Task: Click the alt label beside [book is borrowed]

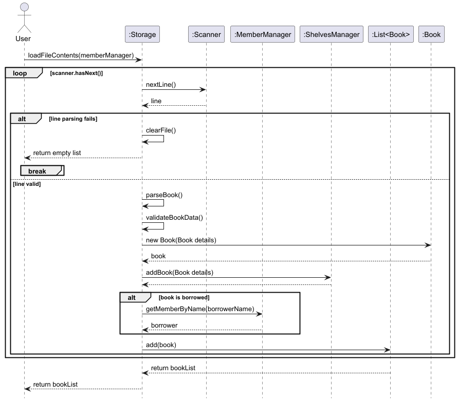Action: point(132,297)
